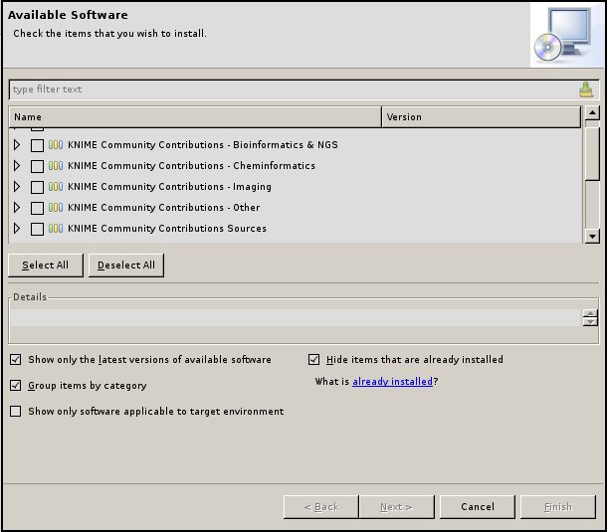
Task: Click the Details scroll up arrow
Action: 590,313
